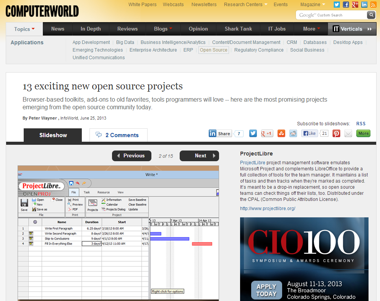Open the Desktop Apps subtopic
Screen dimensions: 380x301
[348, 42]
